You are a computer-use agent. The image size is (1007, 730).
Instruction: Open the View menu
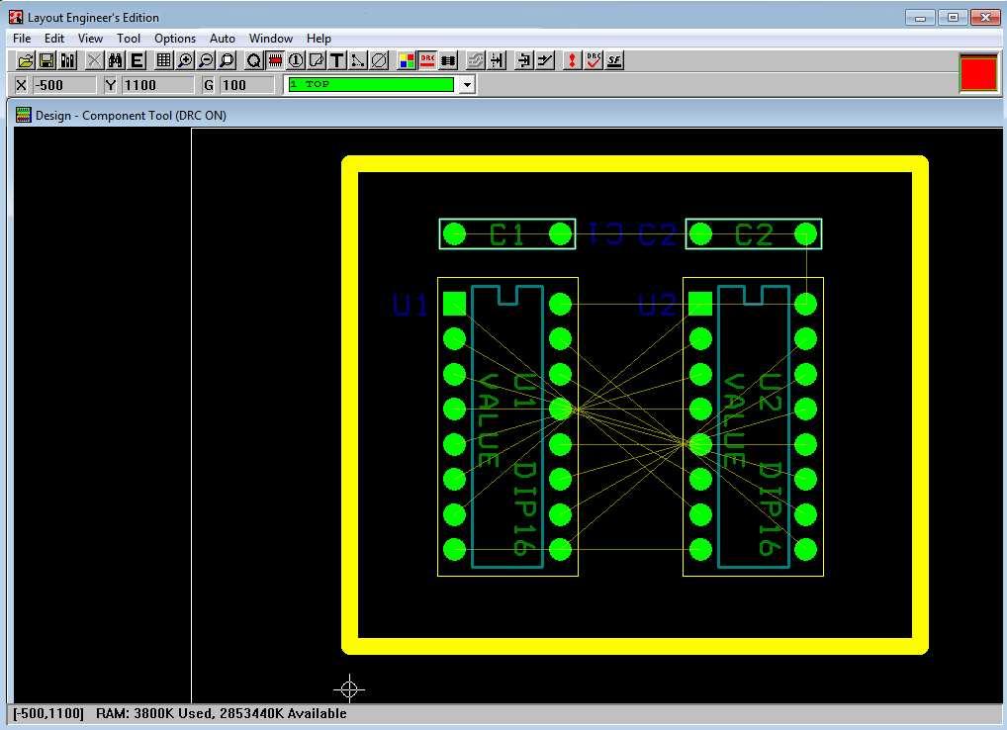coord(90,39)
